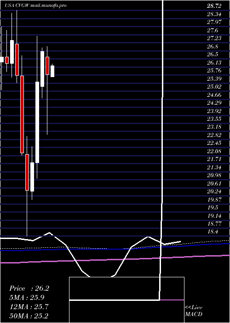Image resolution: width=230 pixels, height=323 pixels.
Task: Click the 20.24 price axis label
Action: click(214, 192)
